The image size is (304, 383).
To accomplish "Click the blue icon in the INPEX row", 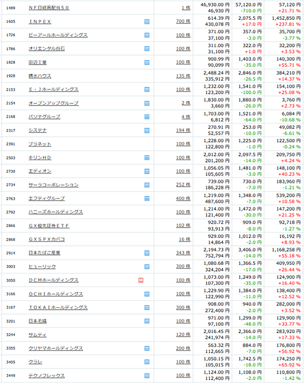I will coord(147,22).
